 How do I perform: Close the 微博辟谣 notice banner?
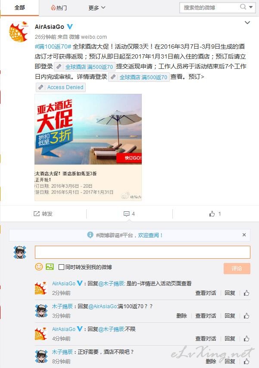coord(244,235)
